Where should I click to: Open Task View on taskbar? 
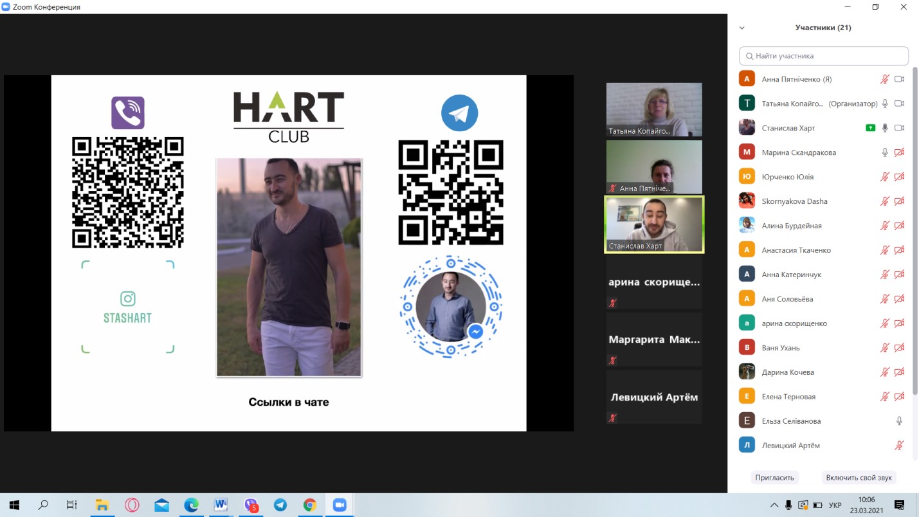(72, 505)
